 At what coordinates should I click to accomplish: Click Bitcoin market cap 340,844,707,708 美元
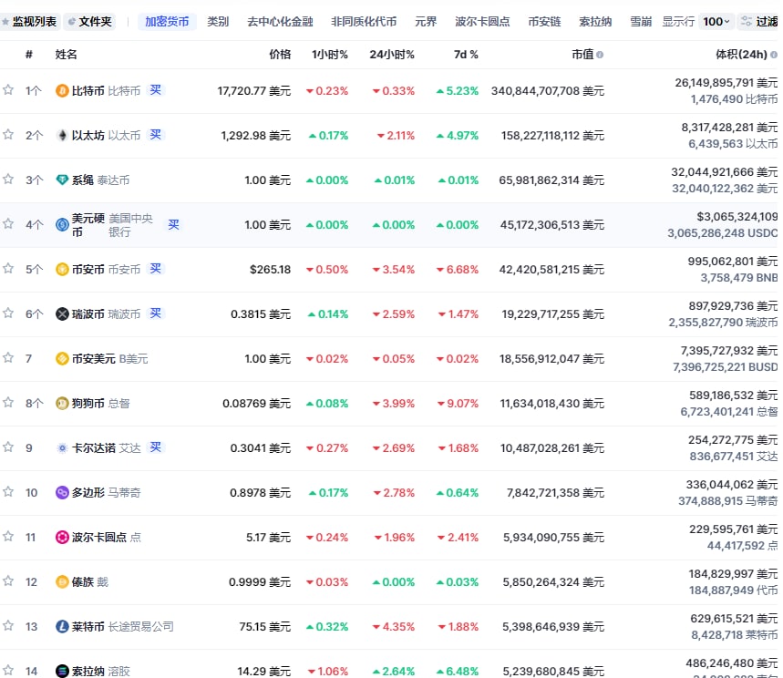547,91
